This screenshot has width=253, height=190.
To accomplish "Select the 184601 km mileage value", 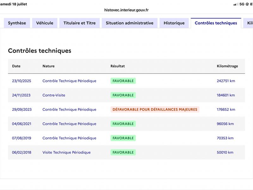I will pyautogui.click(x=226, y=95).
